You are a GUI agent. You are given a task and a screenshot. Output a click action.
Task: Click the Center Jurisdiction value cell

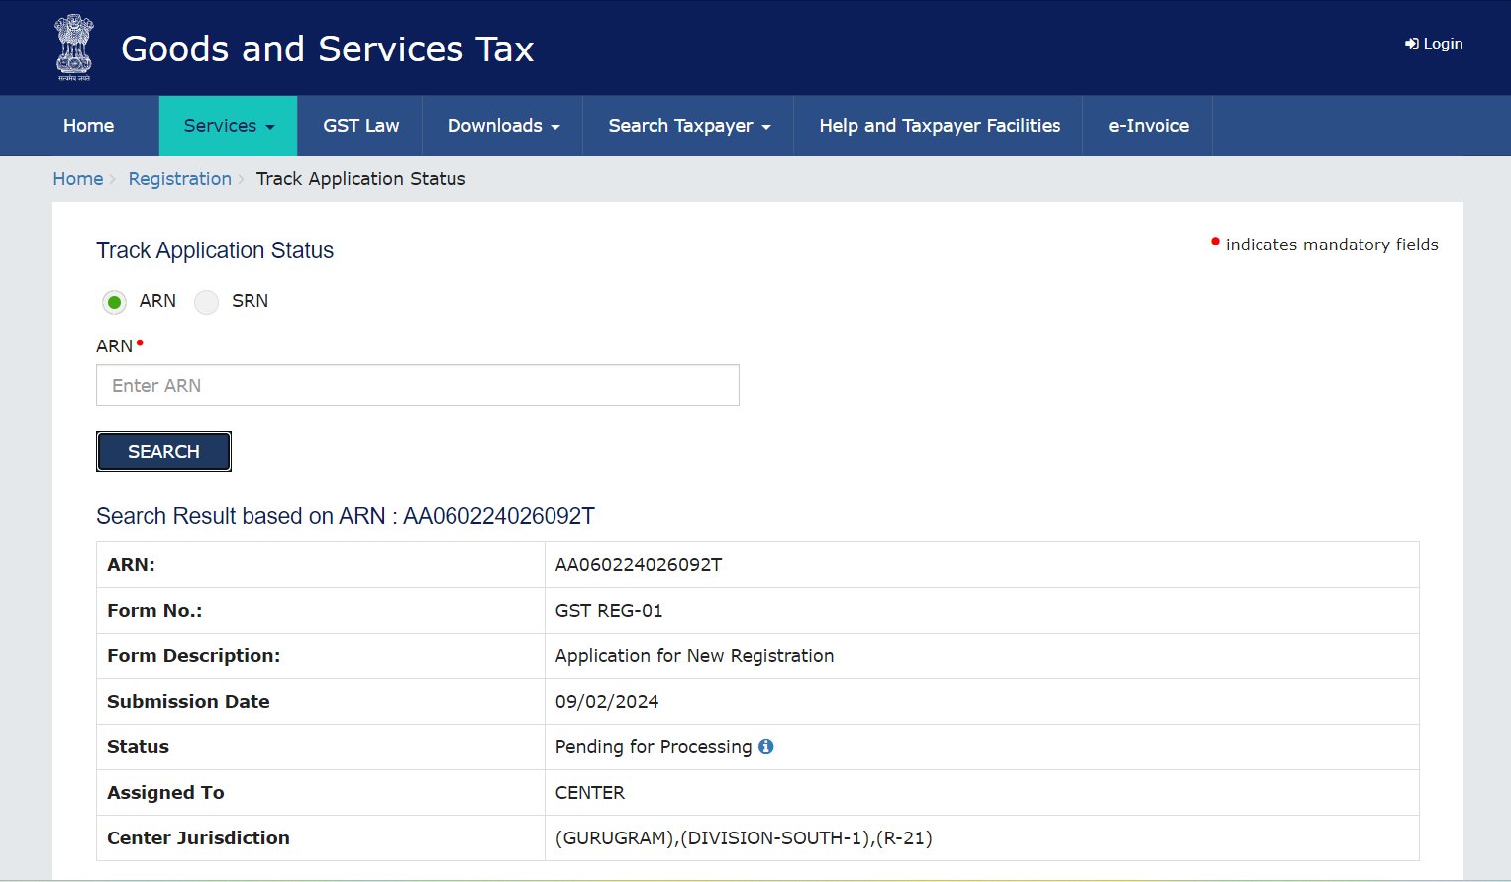pyautogui.click(x=743, y=838)
